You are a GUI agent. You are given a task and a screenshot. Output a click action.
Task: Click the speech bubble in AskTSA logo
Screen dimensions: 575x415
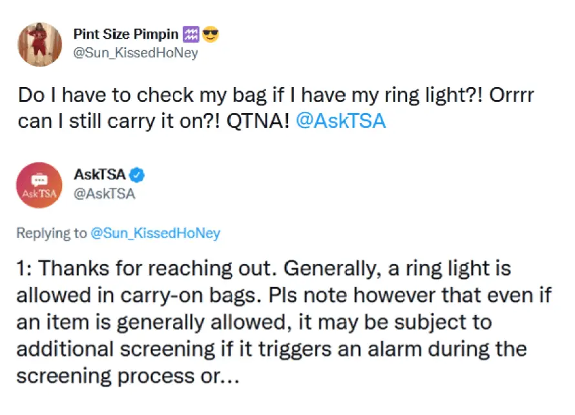[39, 180]
